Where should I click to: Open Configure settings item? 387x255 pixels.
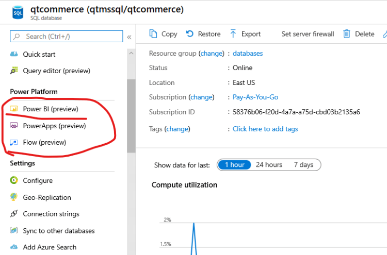[x=38, y=181]
